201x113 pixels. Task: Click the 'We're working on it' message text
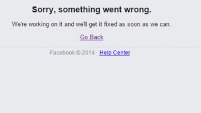pyautogui.click(x=91, y=24)
